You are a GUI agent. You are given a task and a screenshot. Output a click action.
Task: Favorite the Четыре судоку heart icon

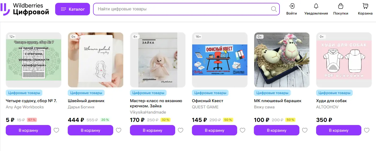coord(56,130)
